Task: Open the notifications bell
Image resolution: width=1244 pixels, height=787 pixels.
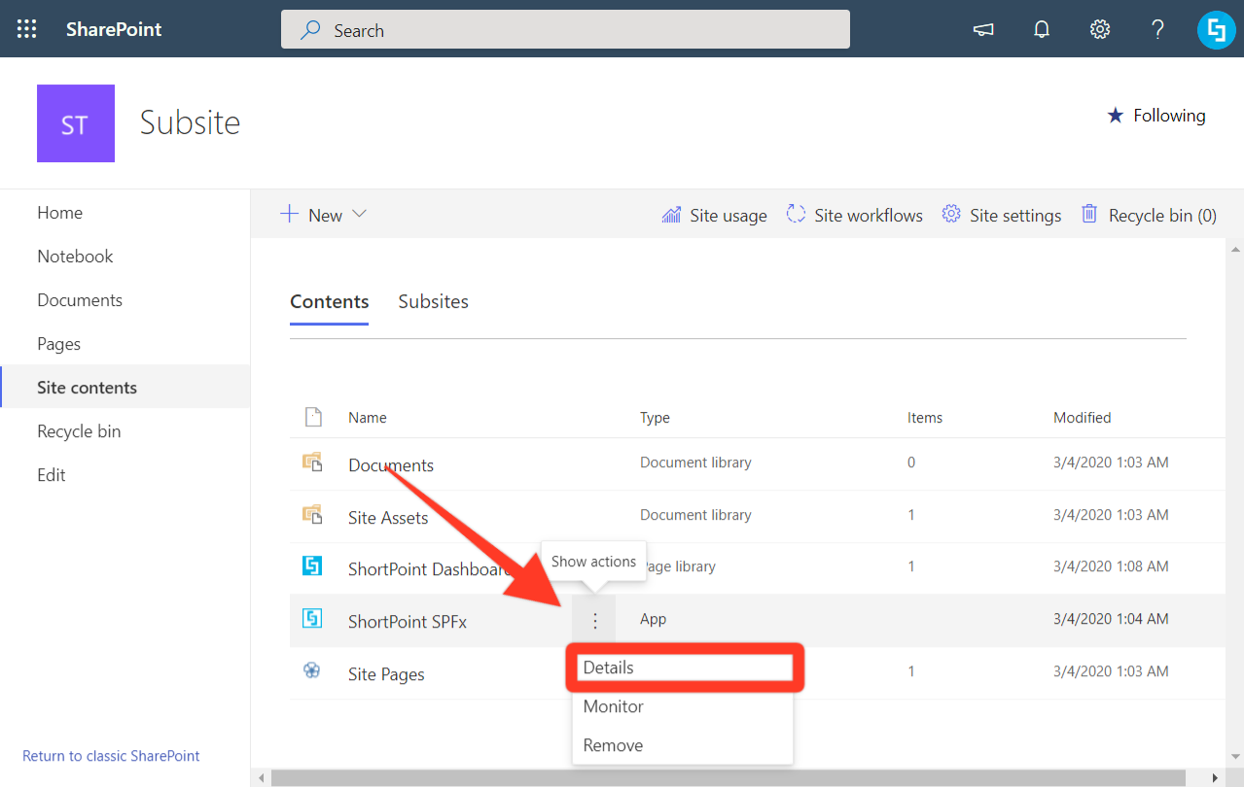Action: [1042, 30]
